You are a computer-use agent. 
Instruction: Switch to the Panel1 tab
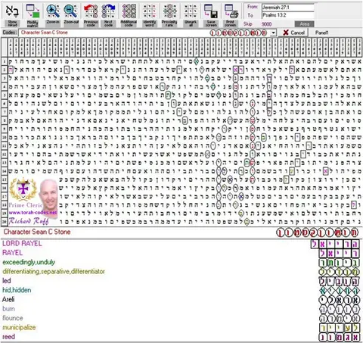pyautogui.click(x=321, y=33)
